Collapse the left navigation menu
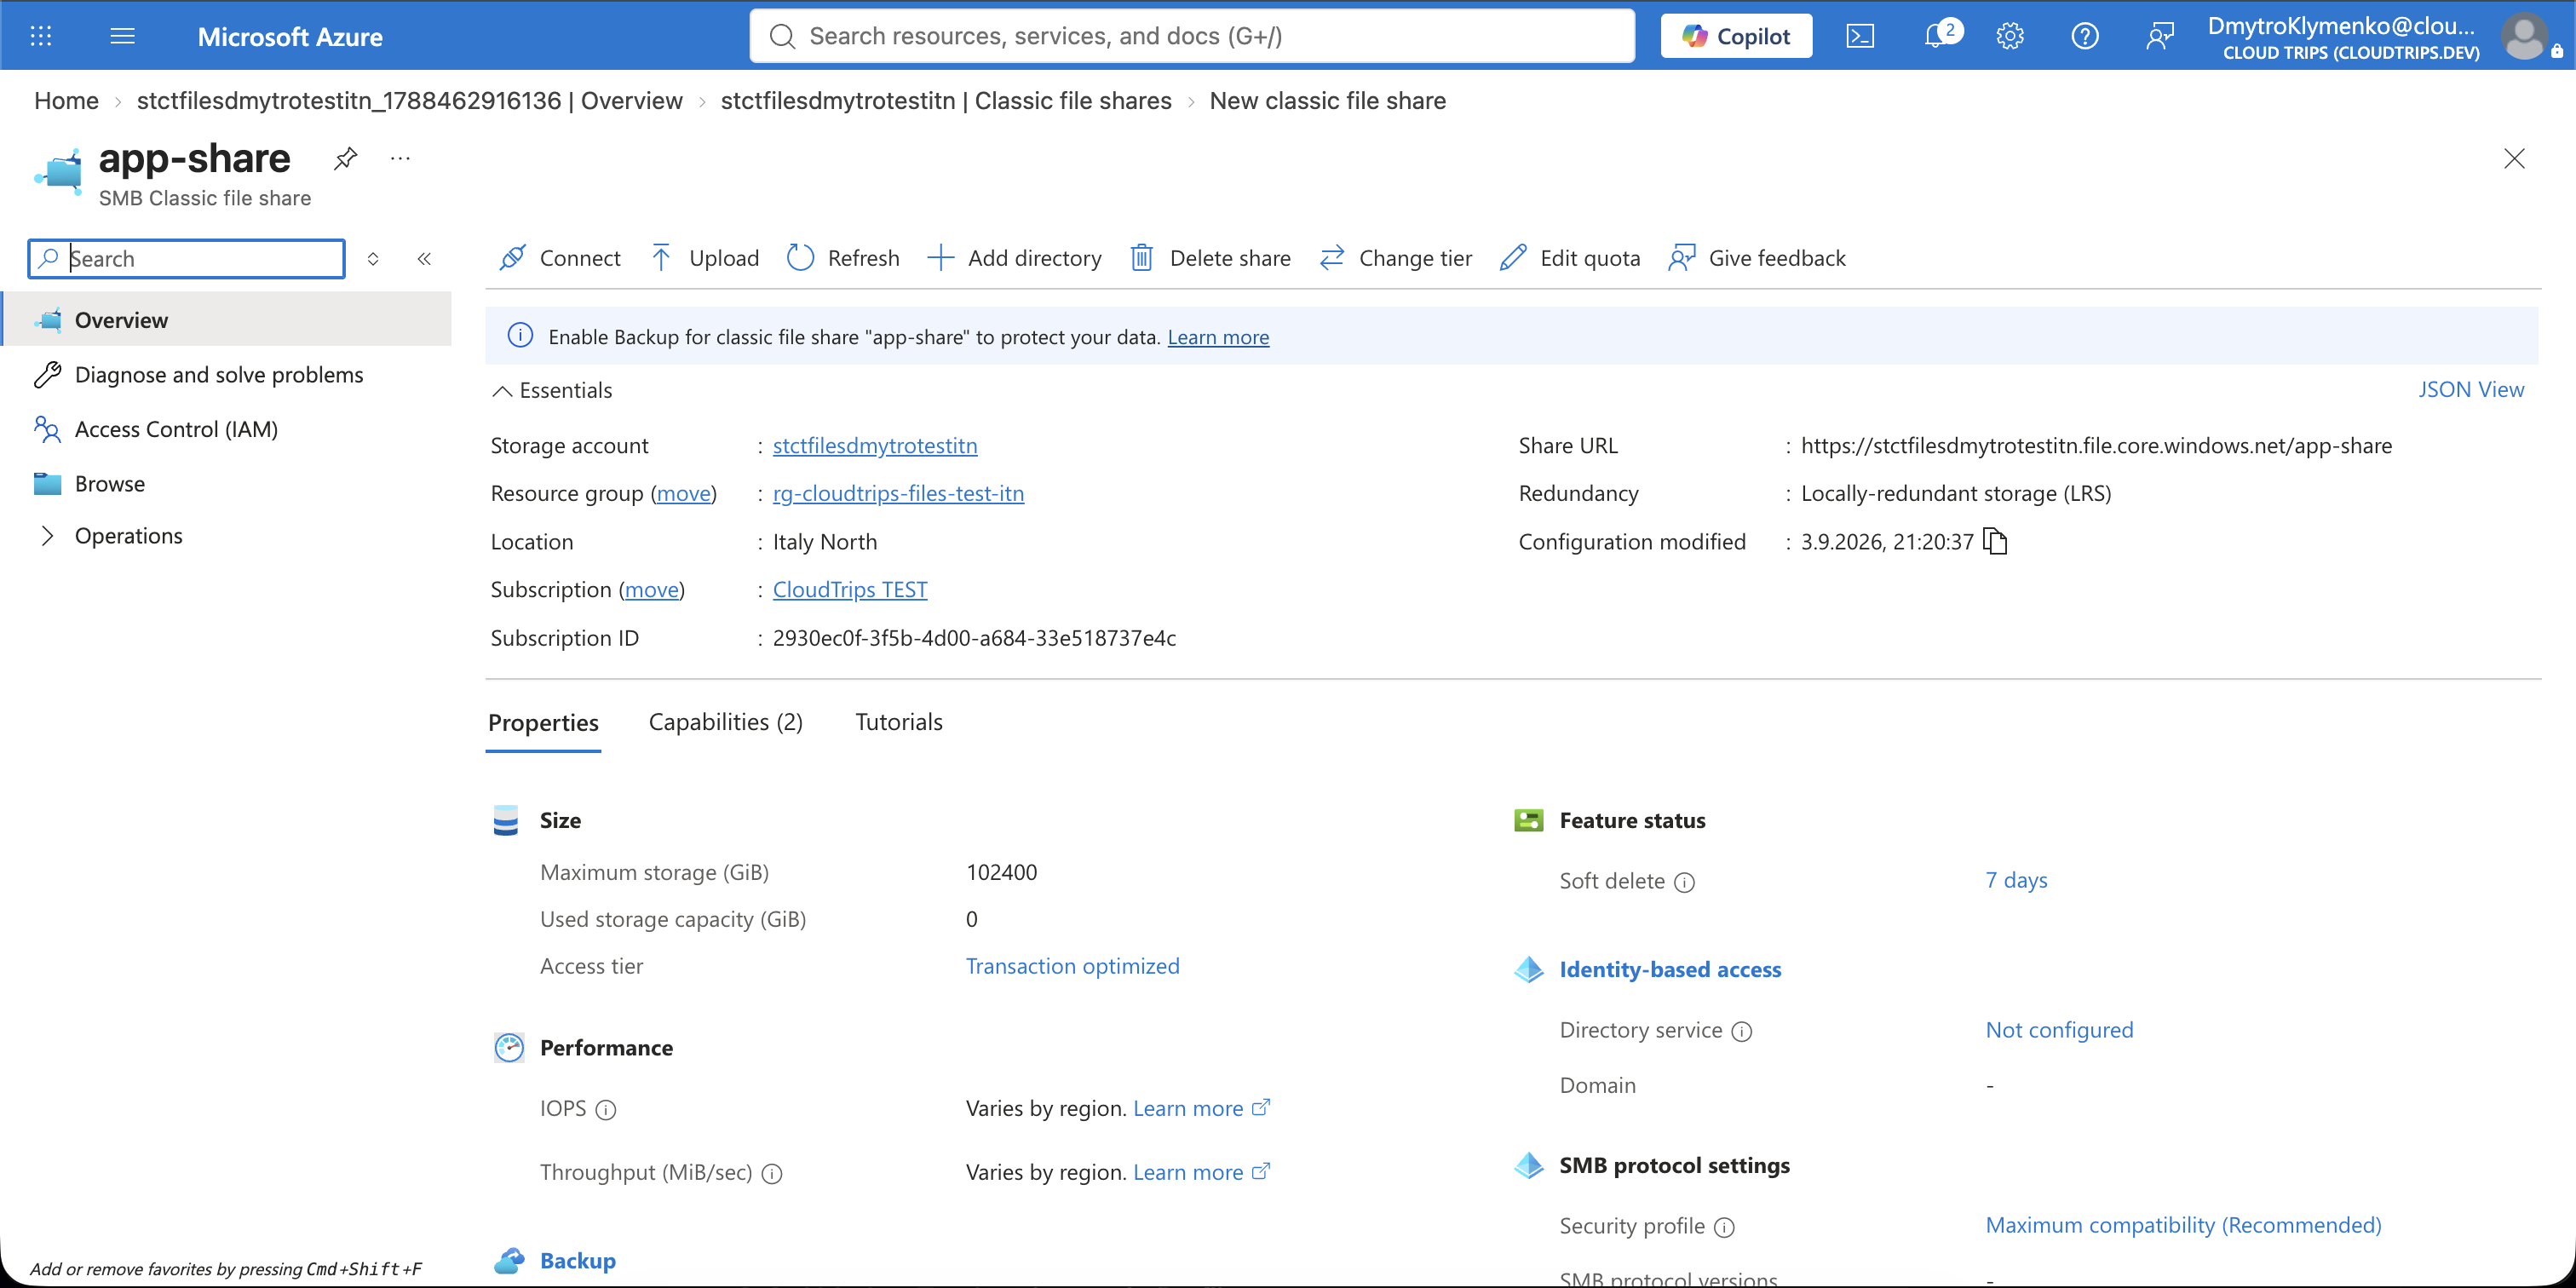Screen dimensions: 2576x1288 coord(424,259)
